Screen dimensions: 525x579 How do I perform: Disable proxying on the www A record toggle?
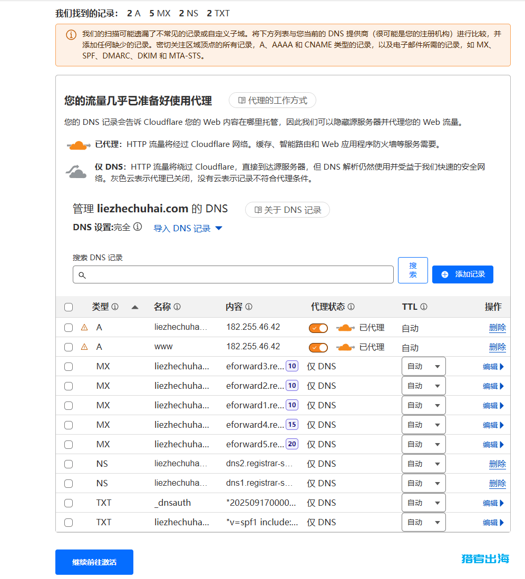318,347
